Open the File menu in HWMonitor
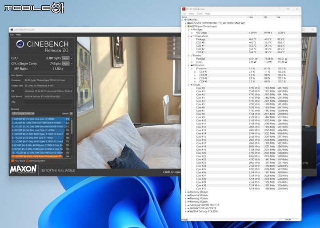The height and width of the screenshot is (228, 320). [x=184, y=14]
